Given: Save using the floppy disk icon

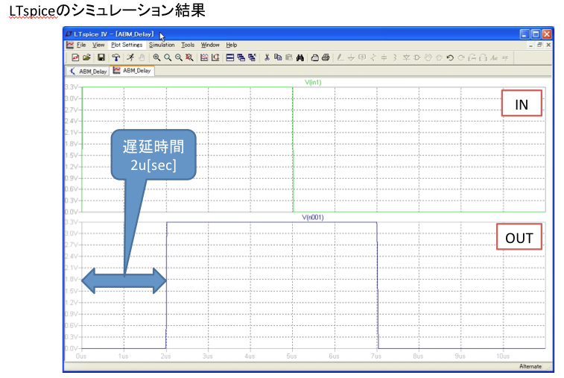Looking at the screenshot, I should pos(101,57).
